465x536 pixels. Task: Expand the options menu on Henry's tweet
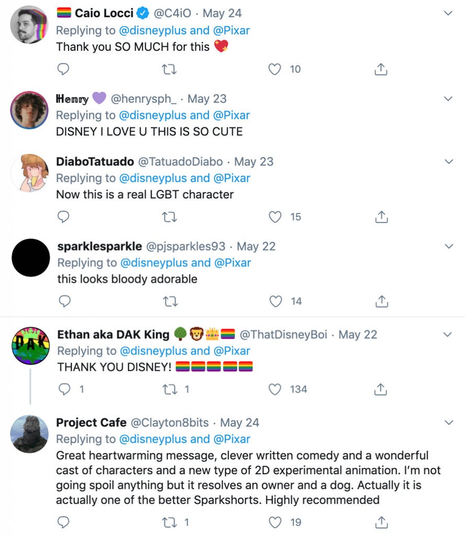point(448,98)
